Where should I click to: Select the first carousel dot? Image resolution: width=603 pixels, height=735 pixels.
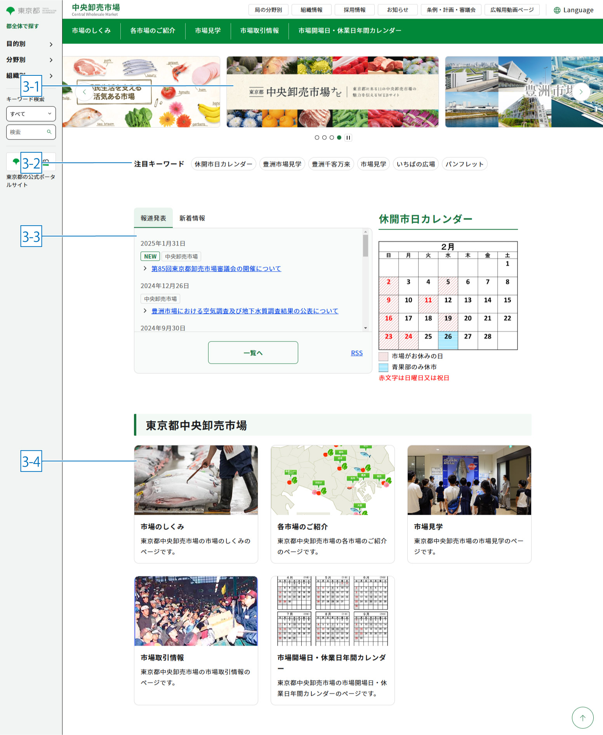pos(317,138)
